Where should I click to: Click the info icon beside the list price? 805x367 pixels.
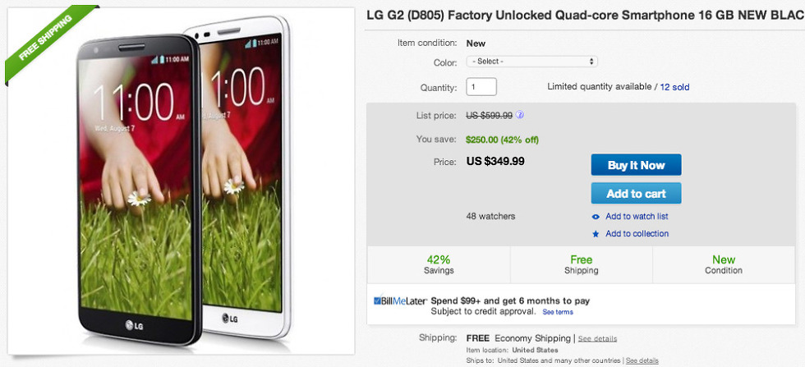tap(520, 115)
